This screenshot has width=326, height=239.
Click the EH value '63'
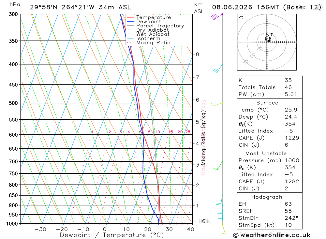(289, 204)
